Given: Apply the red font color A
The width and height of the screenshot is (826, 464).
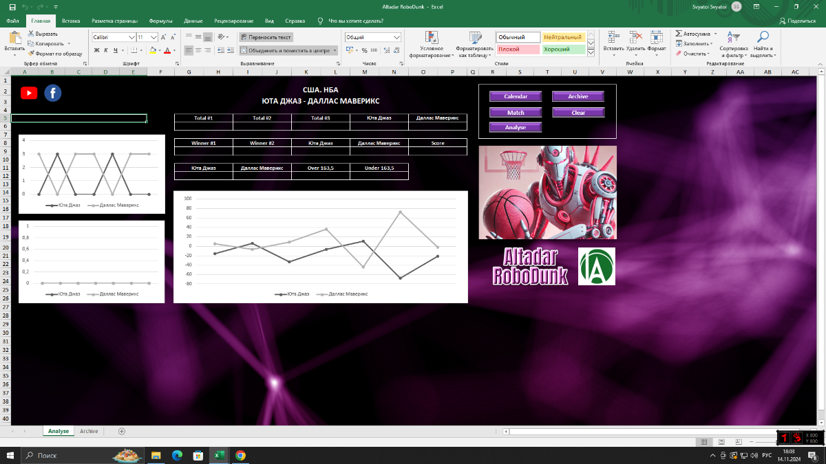Looking at the screenshot, I should [x=167, y=50].
